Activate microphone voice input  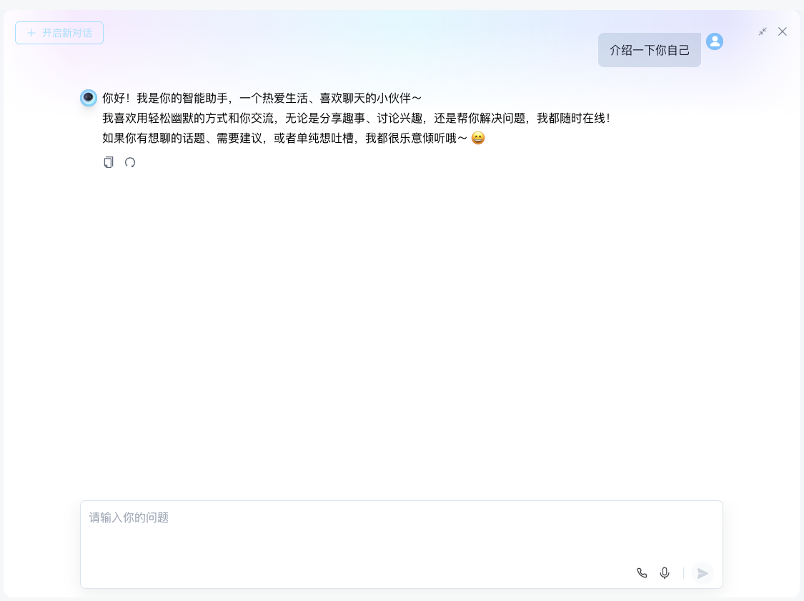[665, 573]
